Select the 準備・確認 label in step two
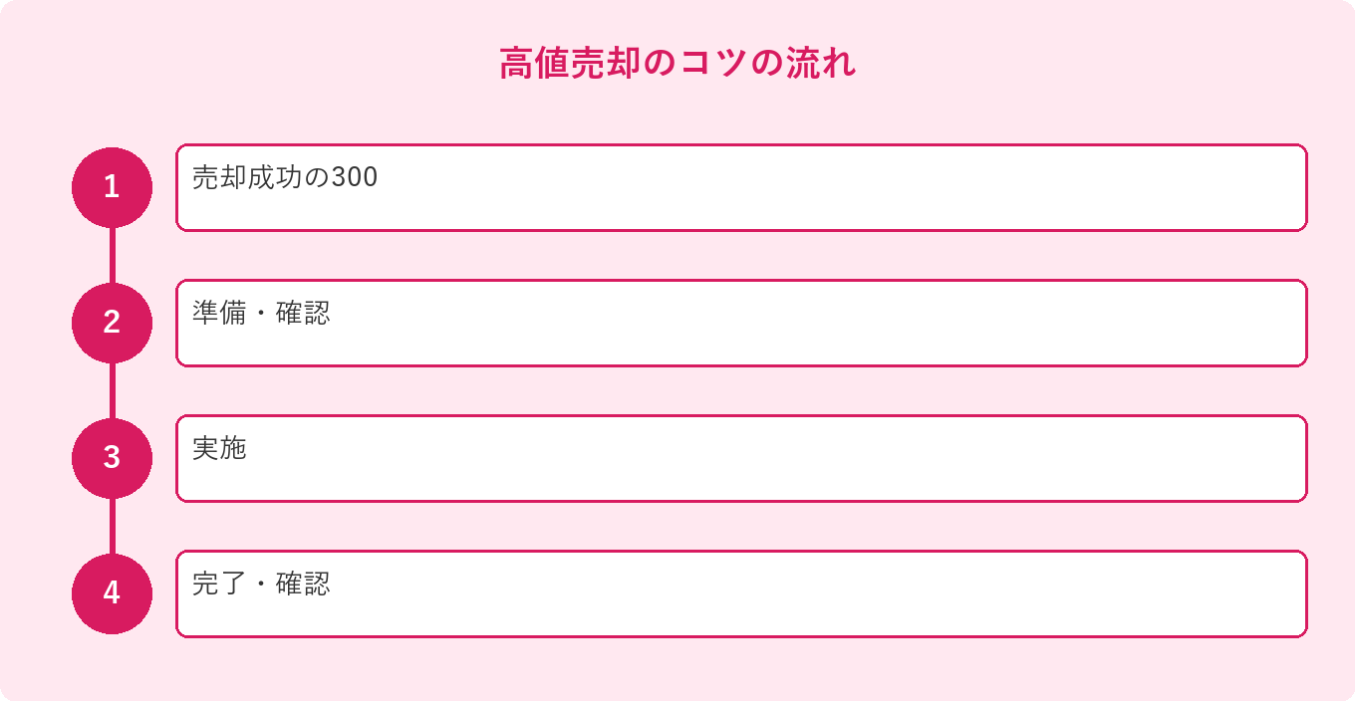The width and height of the screenshot is (1355, 701). click(261, 314)
